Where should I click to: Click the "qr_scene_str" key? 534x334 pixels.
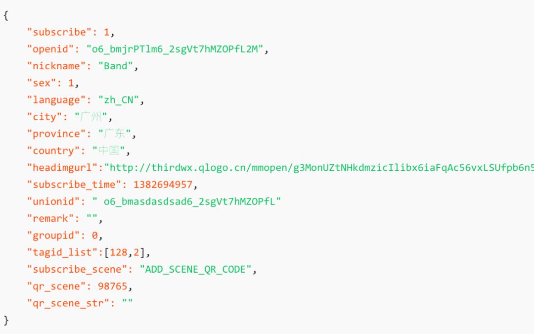68,303
